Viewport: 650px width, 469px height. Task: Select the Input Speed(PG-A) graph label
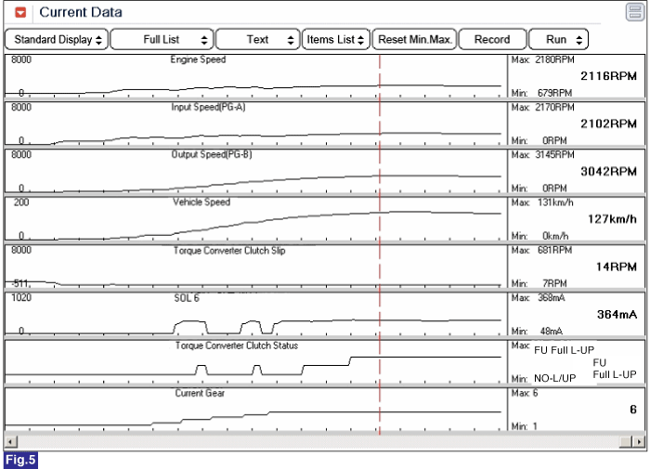point(209,108)
